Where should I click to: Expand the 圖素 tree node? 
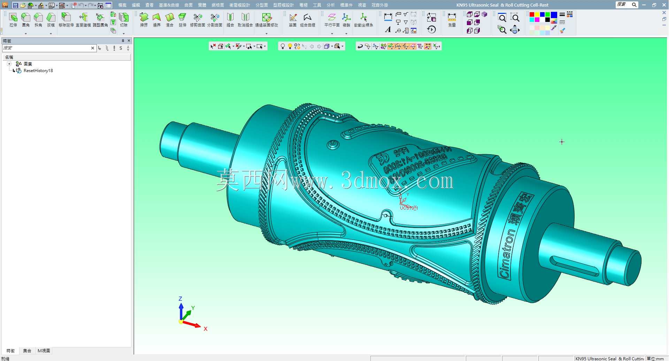point(9,64)
